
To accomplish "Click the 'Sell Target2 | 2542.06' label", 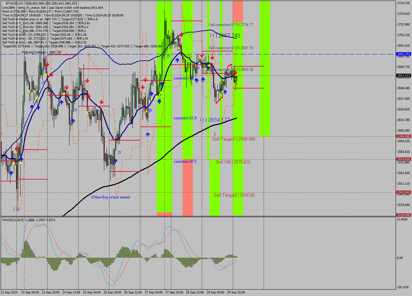I will pyautogui.click(x=234, y=195).
